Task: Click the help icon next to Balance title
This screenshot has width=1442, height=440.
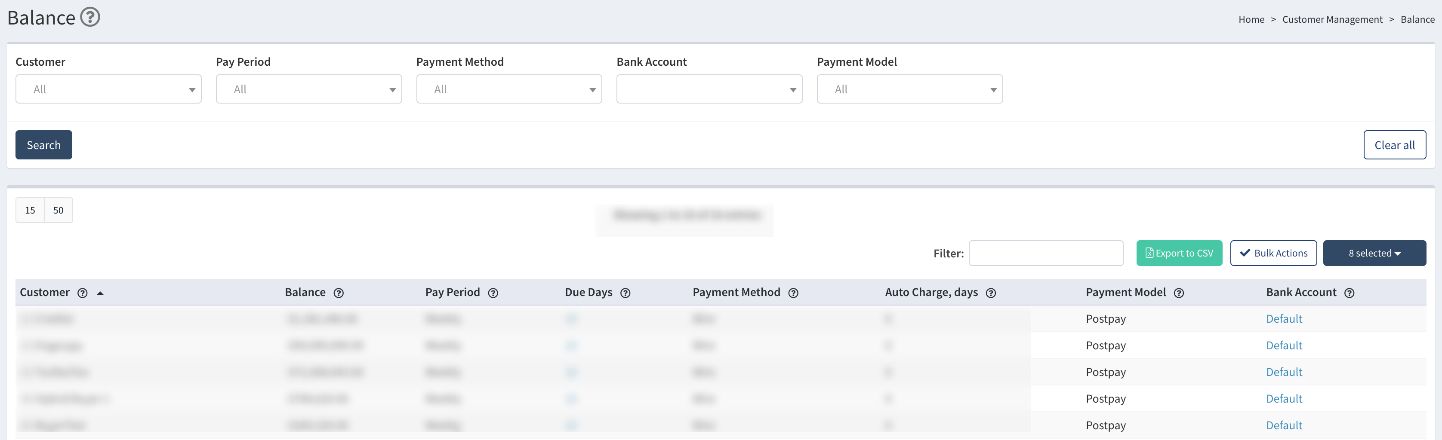Action: tap(89, 17)
